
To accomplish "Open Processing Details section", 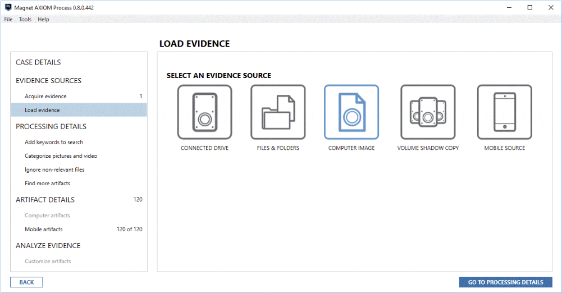I will pos(51,126).
